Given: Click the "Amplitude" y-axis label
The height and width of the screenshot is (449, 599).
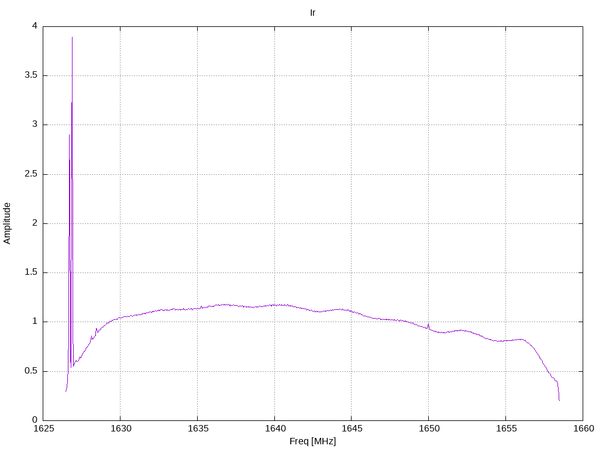Looking at the screenshot, I should click(7, 223).
